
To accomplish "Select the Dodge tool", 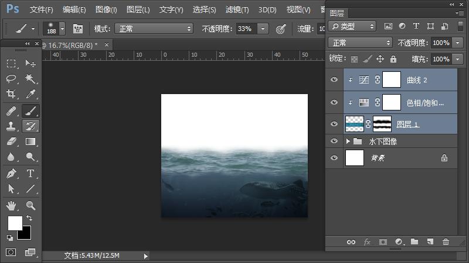I will tap(30, 157).
